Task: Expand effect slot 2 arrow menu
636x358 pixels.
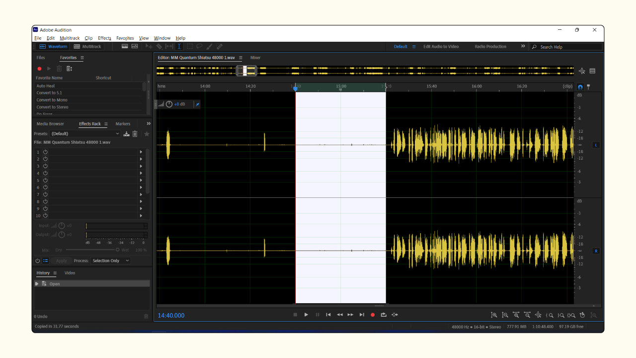Action: coord(141,159)
